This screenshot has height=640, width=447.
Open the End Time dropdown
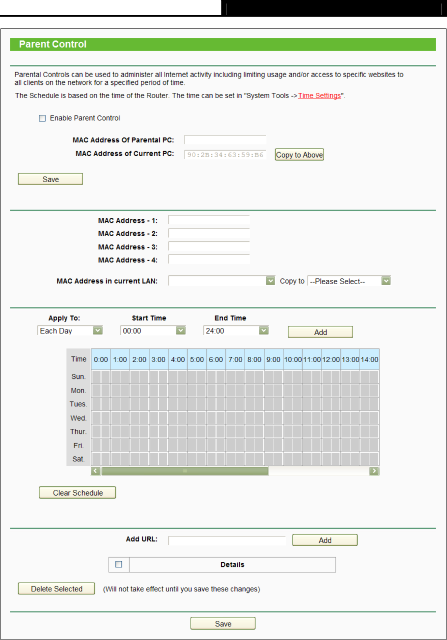pos(236,331)
